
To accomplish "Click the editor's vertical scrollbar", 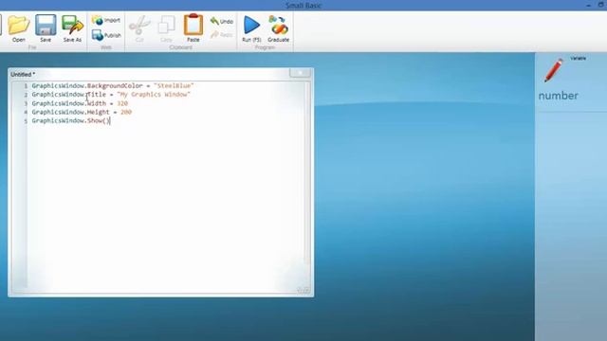I will [x=307, y=174].
